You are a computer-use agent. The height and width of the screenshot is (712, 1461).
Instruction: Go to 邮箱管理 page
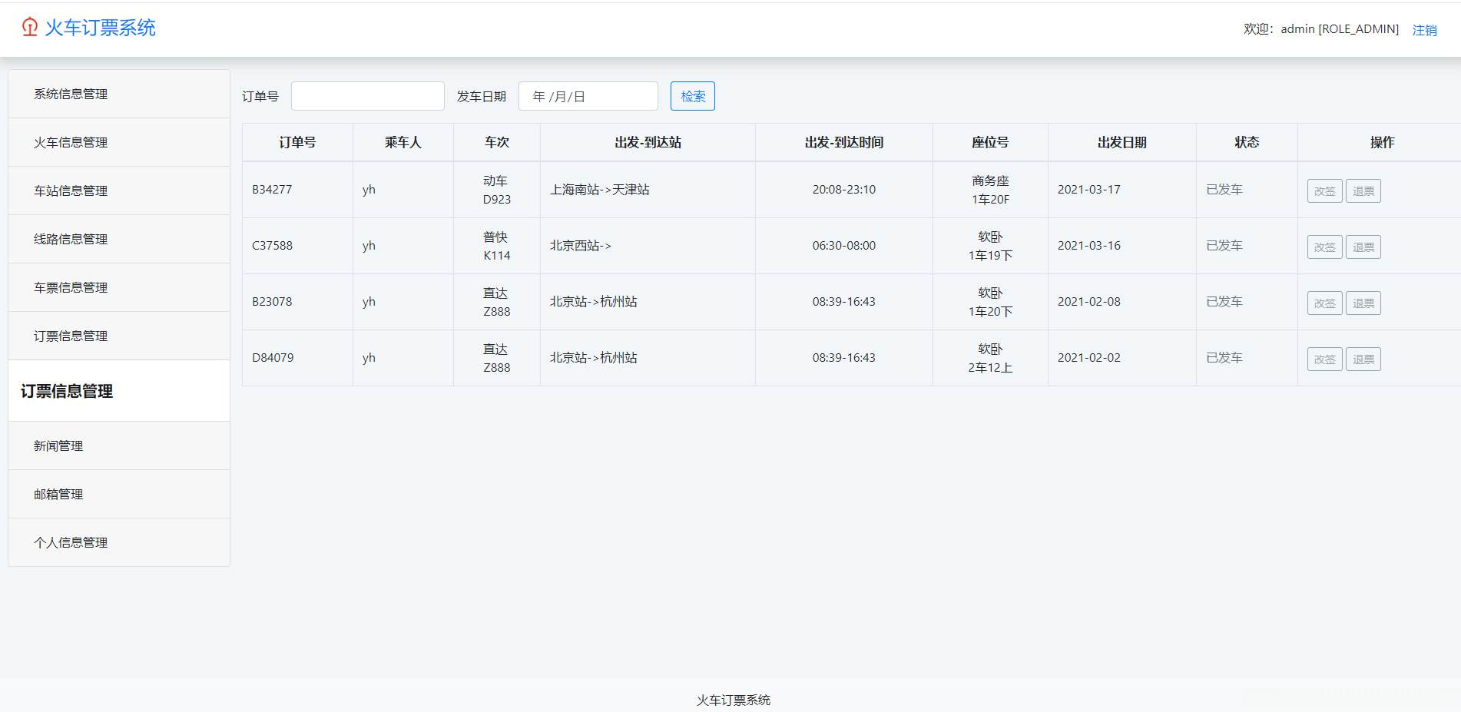[x=58, y=494]
